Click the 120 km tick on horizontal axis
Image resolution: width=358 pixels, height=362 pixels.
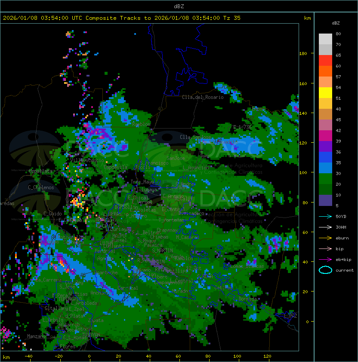[267, 356]
